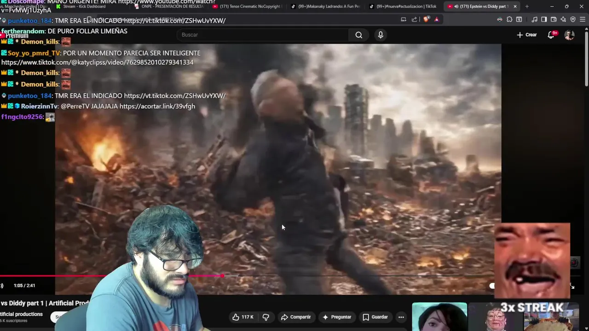
Task: Click the chat username fertherandom
Action: coord(23,31)
